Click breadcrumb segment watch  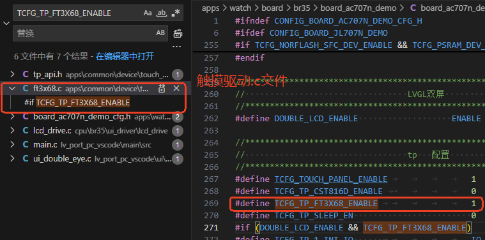click(241, 8)
